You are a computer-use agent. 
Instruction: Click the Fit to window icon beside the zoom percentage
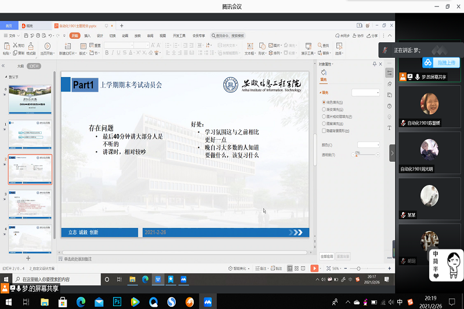point(328,268)
